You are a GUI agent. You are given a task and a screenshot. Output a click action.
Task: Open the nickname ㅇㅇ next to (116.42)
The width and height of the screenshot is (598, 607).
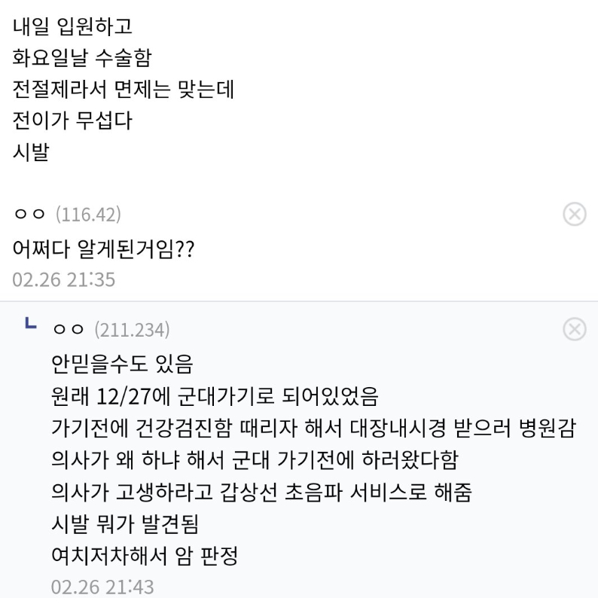[31, 215]
